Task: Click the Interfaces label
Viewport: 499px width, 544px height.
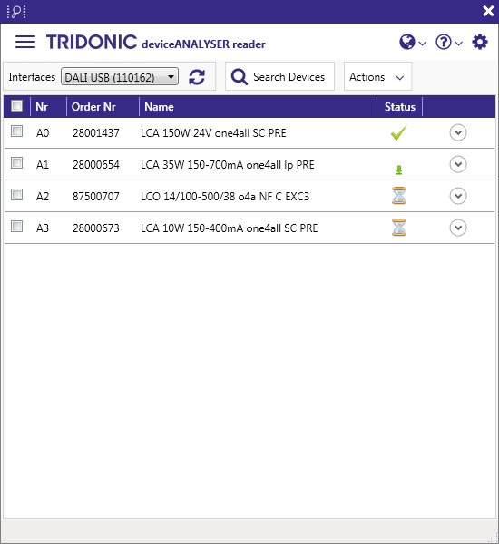Action: point(32,77)
